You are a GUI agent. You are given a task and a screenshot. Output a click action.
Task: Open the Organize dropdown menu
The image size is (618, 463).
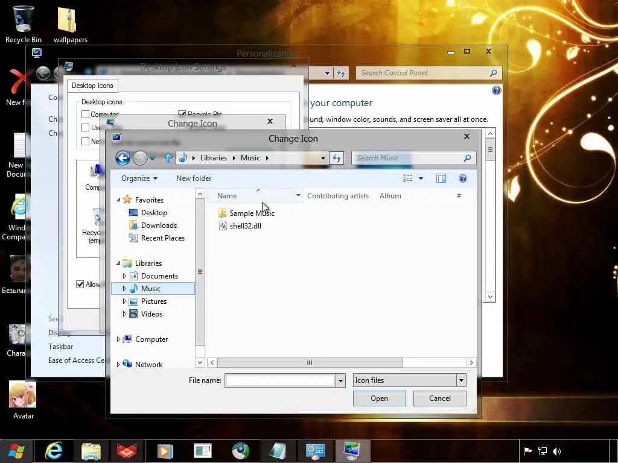139,178
